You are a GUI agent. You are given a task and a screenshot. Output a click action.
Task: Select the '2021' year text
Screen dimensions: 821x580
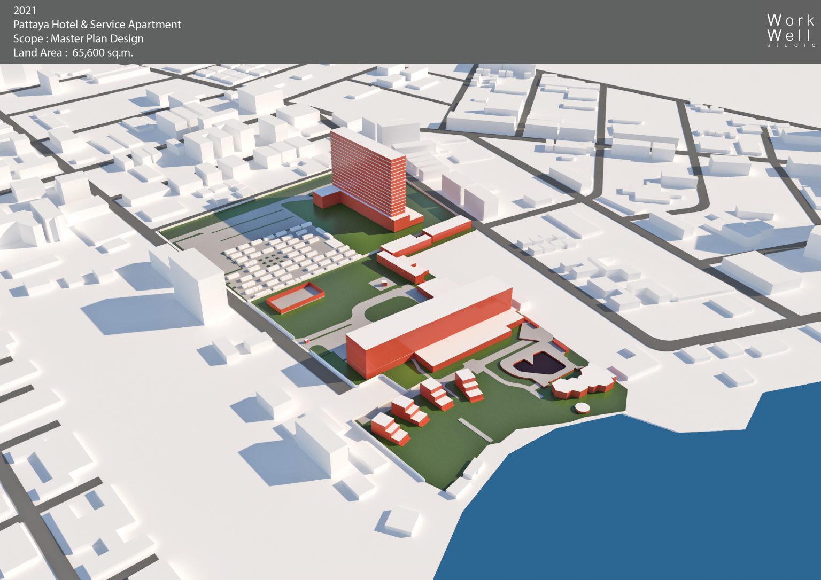[x=25, y=11]
